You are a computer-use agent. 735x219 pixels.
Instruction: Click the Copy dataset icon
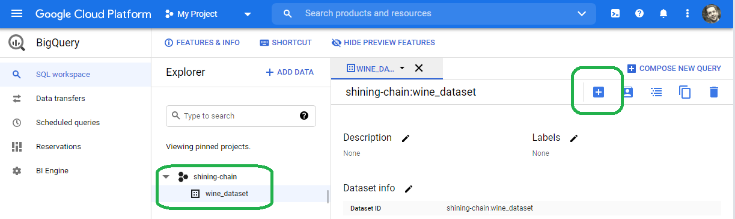coord(685,92)
